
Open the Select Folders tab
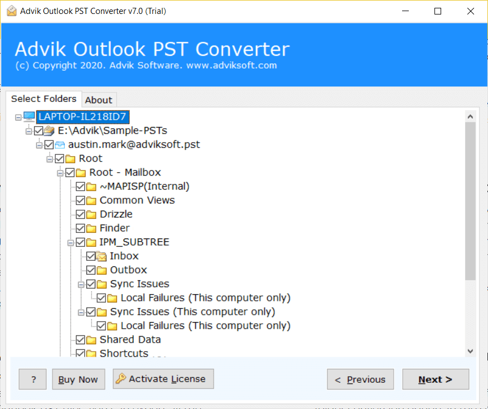pos(44,99)
